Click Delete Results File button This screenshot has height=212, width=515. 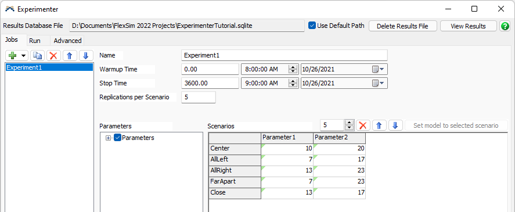click(403, 26)
